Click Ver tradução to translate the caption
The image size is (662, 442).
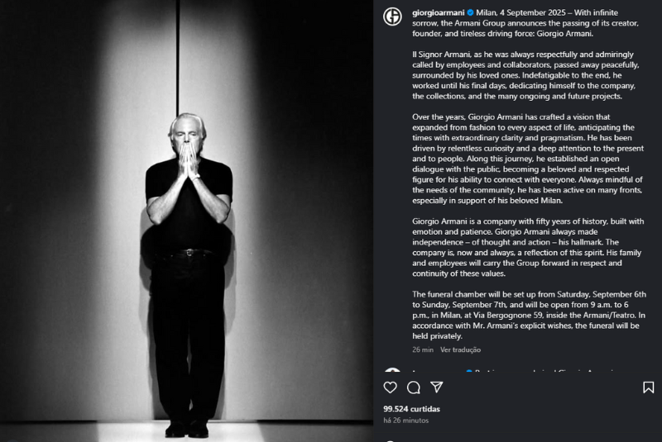(460, 349)
